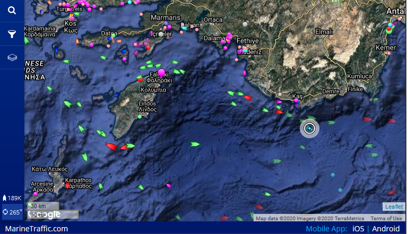The width and height of the screenshot is (408, 234).
Task: Open the Android mobile app link
Action: [386, 229]
